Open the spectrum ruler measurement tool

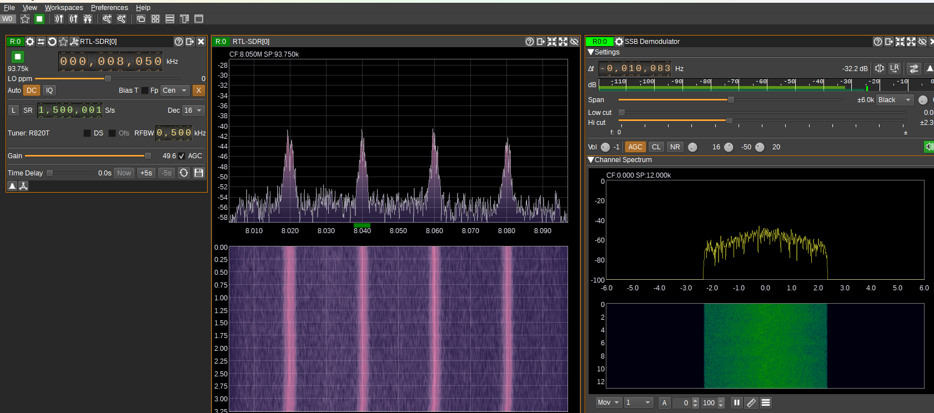751,402
